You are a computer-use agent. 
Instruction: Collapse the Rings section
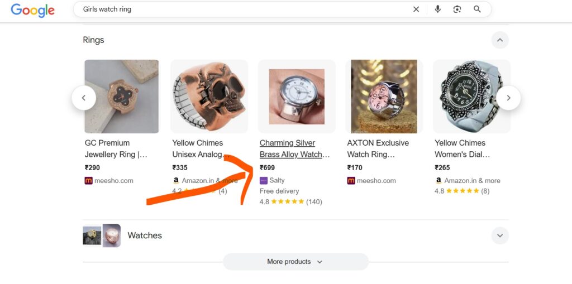click(x=500, y=40)
